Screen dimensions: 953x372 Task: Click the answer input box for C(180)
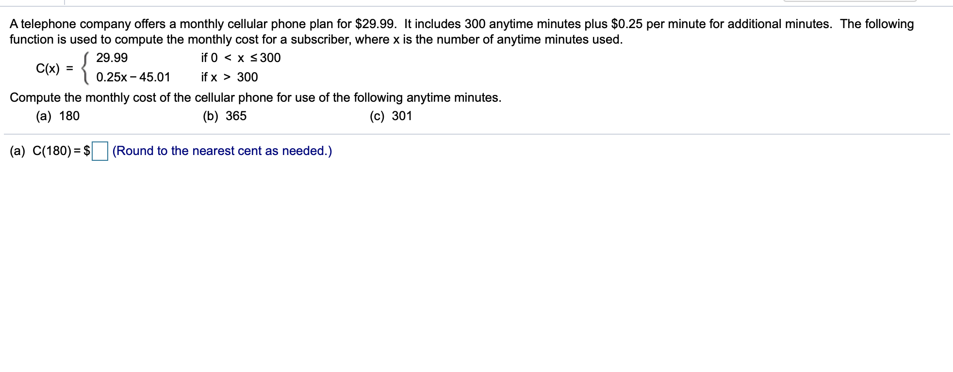100,151
